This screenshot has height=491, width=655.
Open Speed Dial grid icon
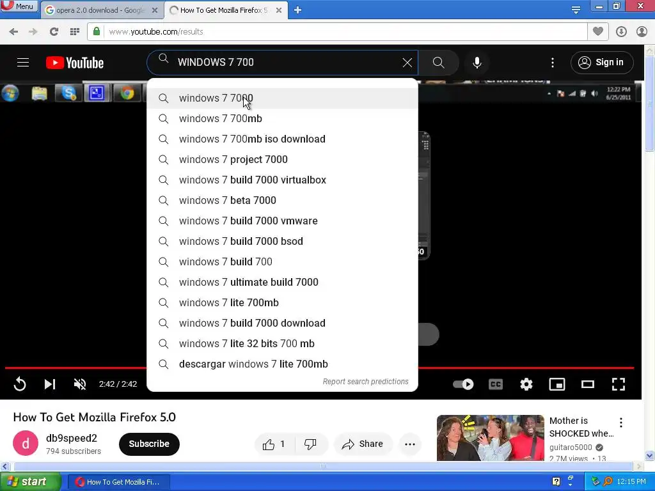tap(75, 32)
